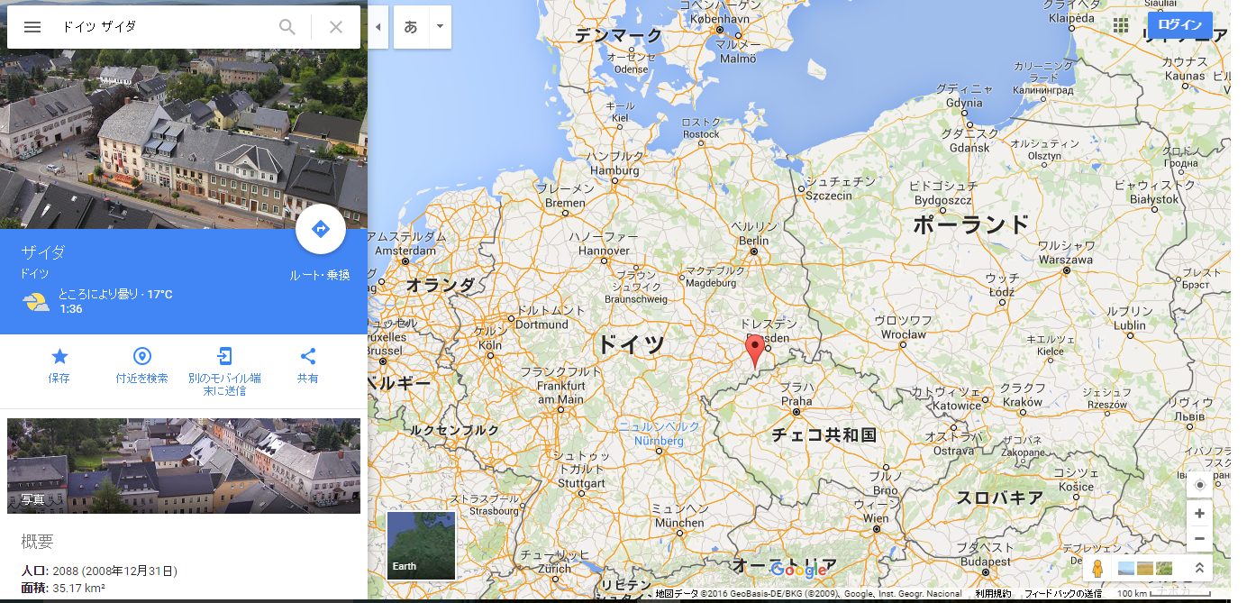Click the 人口 2088 population line
The width and height of the screenshot is (1256, 603).
pos(99,571)
